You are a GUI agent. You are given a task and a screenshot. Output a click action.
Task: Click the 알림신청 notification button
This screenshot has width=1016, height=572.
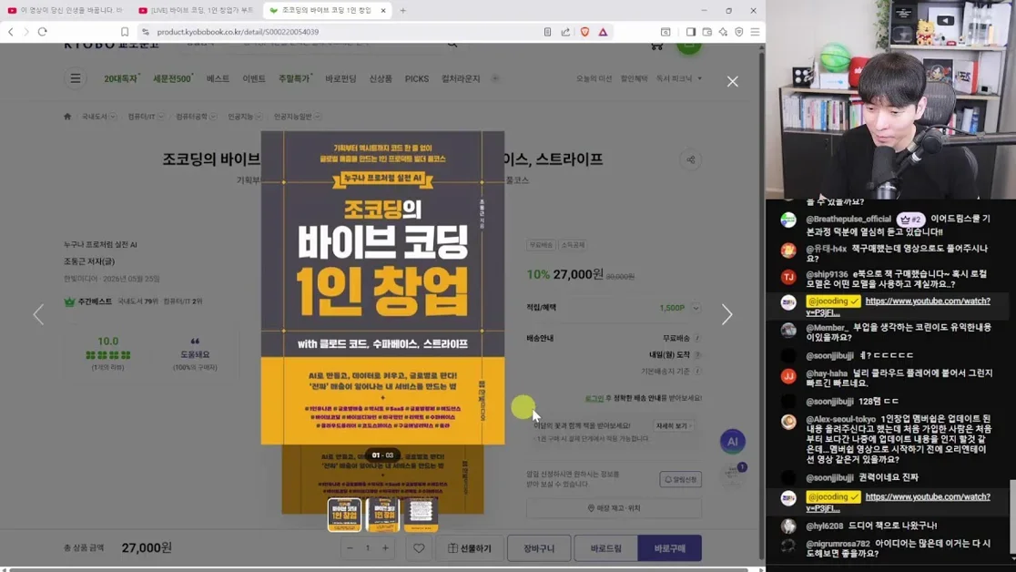click(680, 479)
